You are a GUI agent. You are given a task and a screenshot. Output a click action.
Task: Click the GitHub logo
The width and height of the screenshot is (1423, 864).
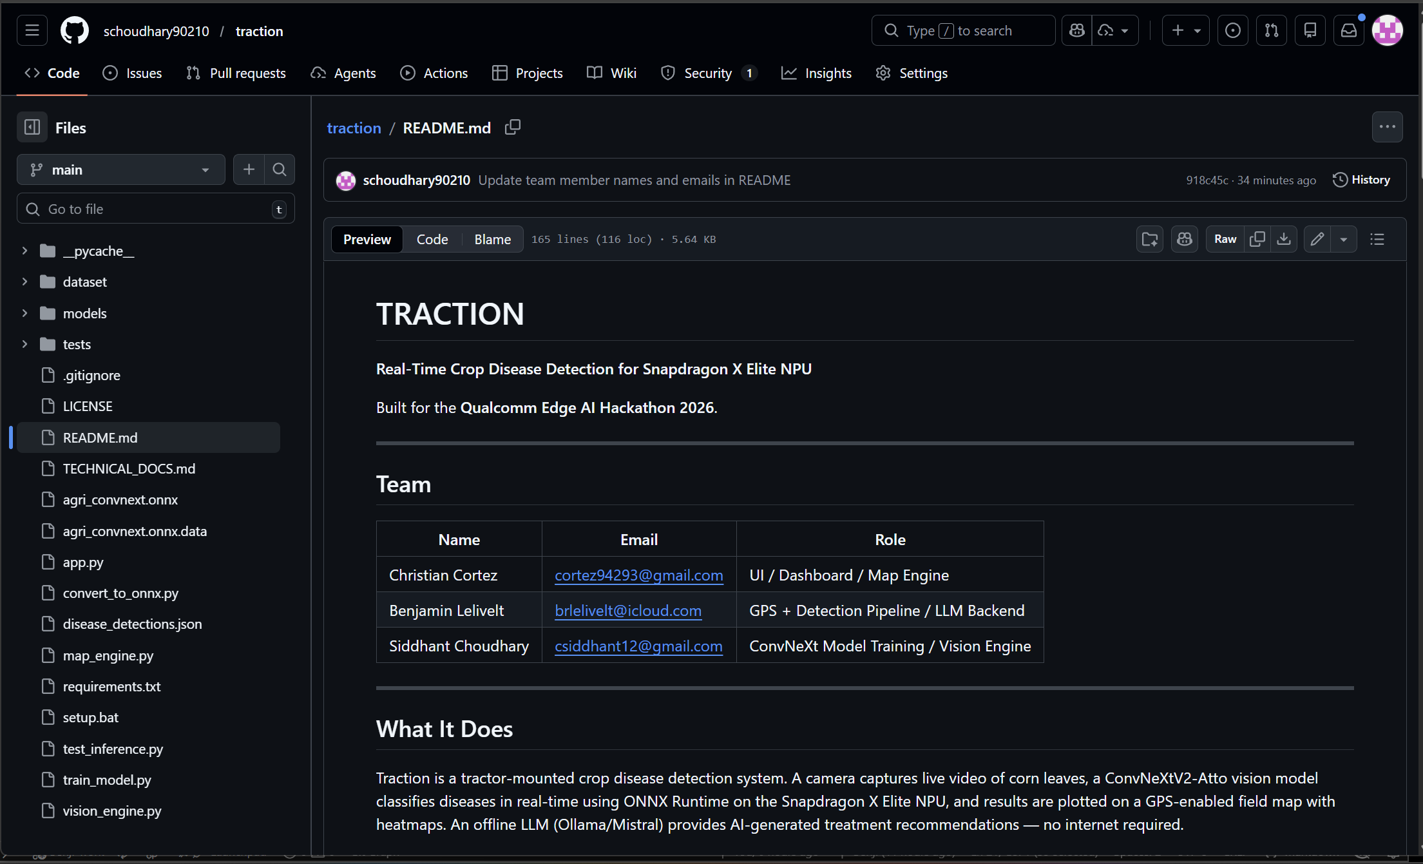(x=75, y=30)
